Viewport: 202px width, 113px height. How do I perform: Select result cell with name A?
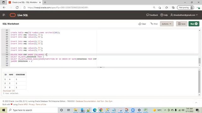coord(10,79)
